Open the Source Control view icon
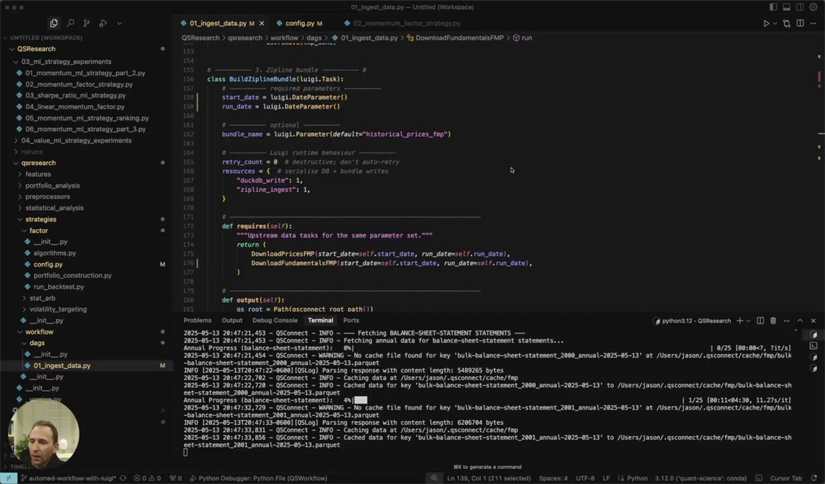 (87, 23)
